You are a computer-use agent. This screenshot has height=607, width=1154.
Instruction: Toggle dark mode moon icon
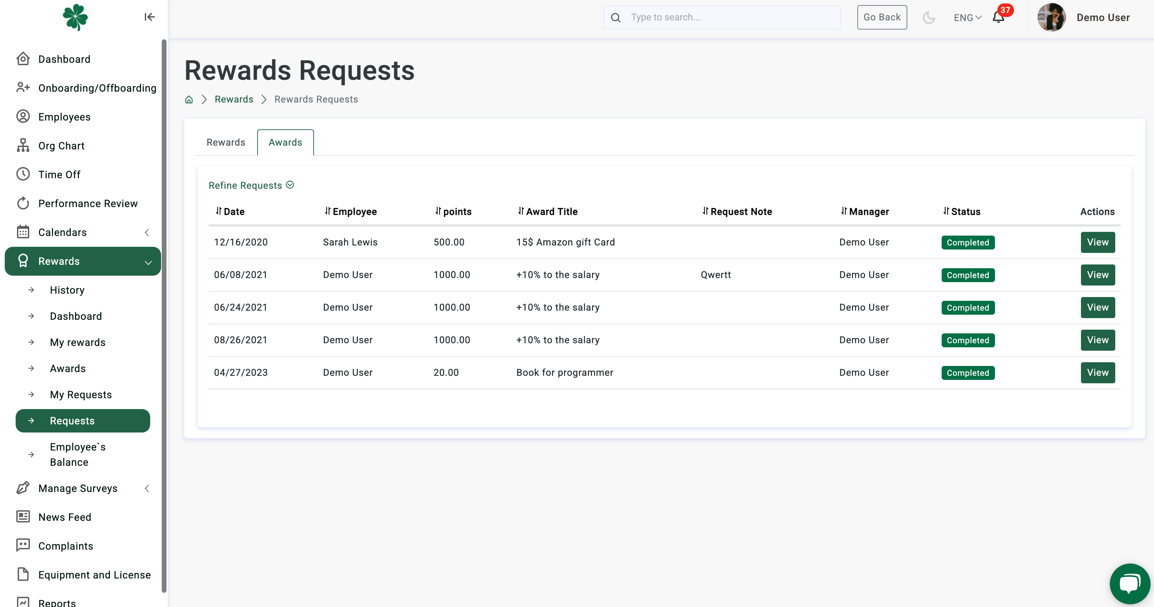(929, 17)
